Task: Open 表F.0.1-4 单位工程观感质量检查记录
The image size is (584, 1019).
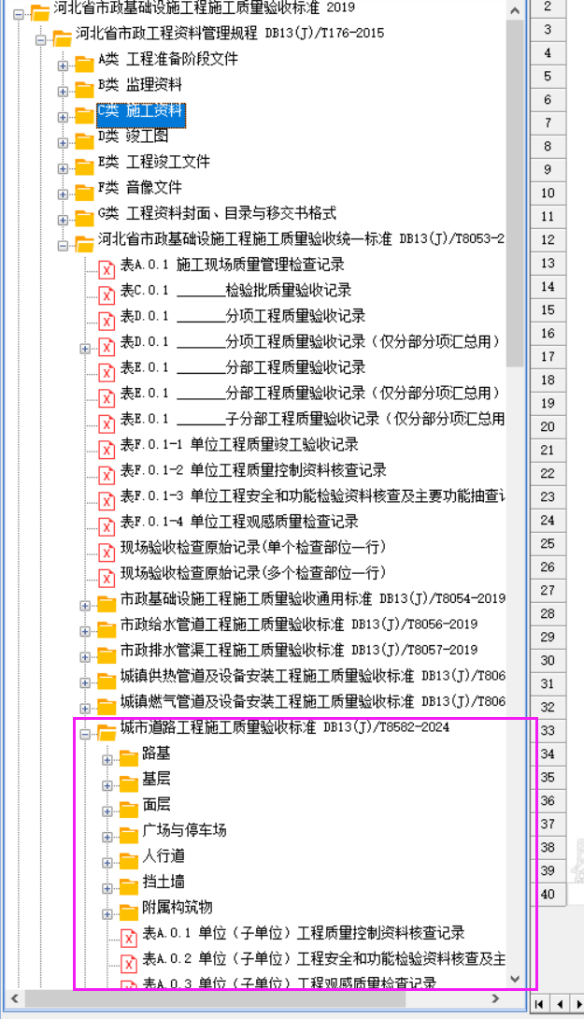Action: [x=238, y=521]
